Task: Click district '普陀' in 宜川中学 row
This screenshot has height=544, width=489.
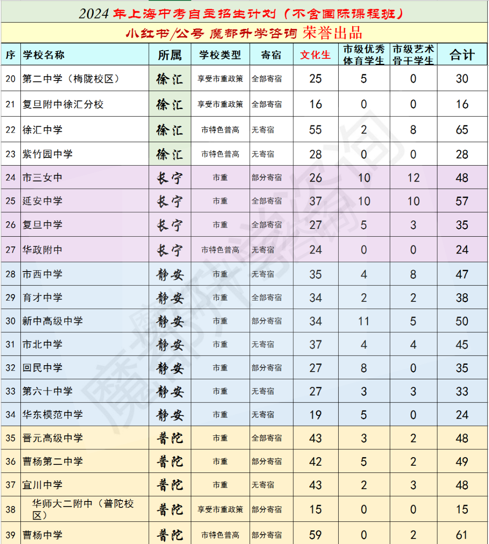Action: 170,485
